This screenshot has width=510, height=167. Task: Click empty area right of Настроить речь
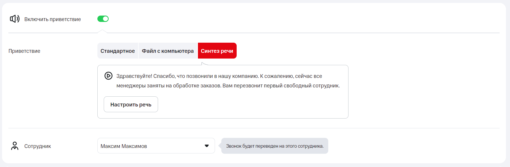[246, 104]
